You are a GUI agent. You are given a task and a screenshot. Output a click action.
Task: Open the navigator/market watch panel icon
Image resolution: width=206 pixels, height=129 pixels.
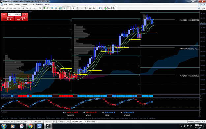pyautogui.click(x=100, y=8)
